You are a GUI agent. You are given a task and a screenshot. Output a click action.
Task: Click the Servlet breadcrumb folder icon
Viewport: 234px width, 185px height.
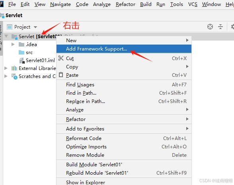click(x=2, y=16)
